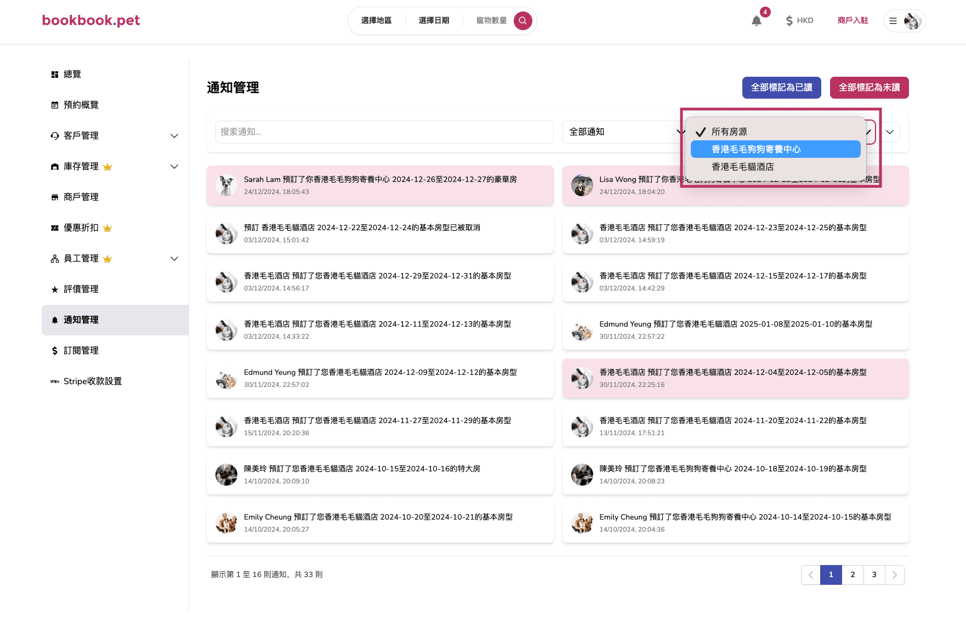Click the 商戶管理 store icon

coord(55,197)
